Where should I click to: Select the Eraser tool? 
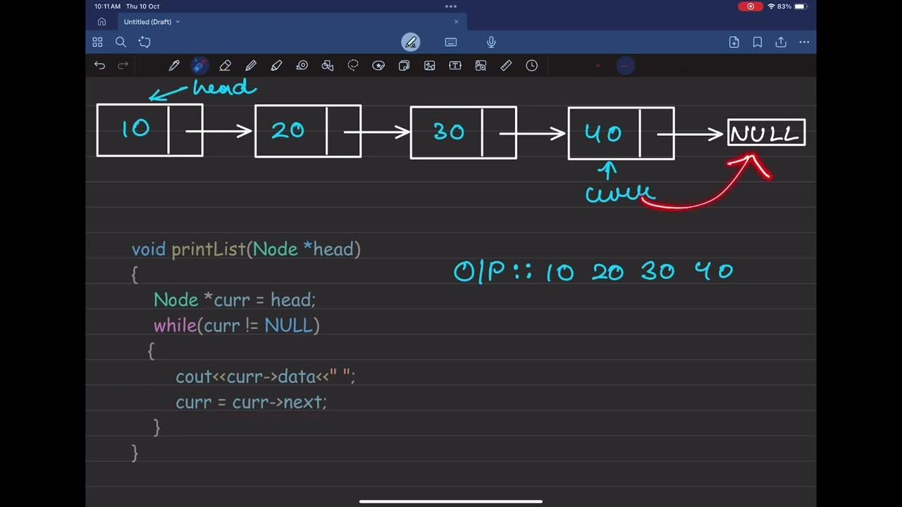225,65
